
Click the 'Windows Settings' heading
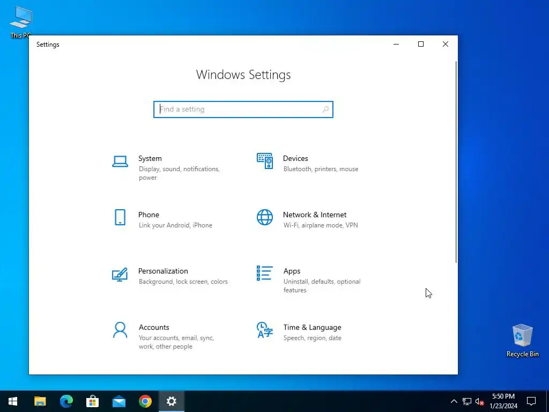coord(243,75)
